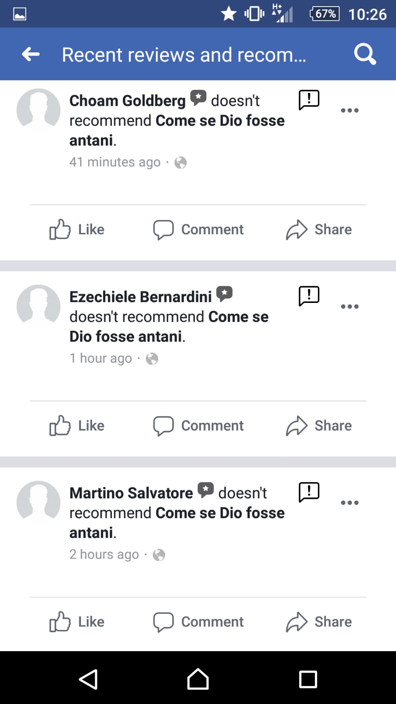Screen dimensions: 396x704
Task: Open the Come se Dio fosse antani page link in Martino Salvatore's review
Action: 220,513
